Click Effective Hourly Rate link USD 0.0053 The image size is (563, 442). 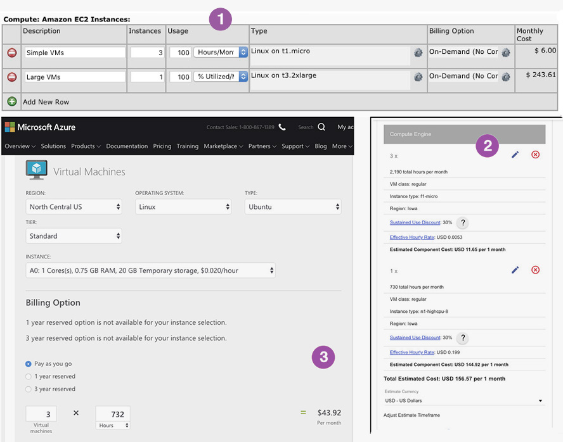[412, 237]
